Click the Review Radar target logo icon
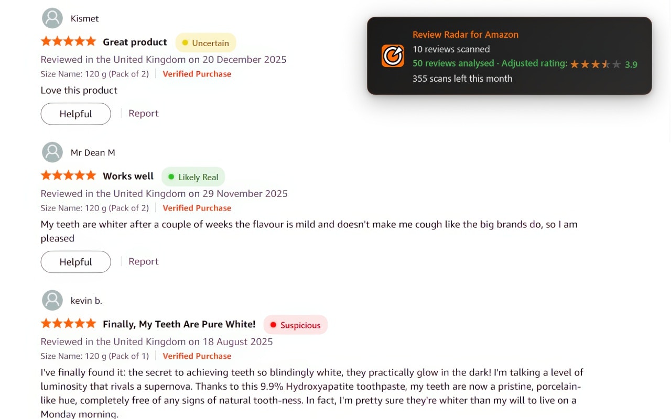Image resolution: width=671 pixels, height=419 pixels. pyautogui.click(x=393, y=56)
